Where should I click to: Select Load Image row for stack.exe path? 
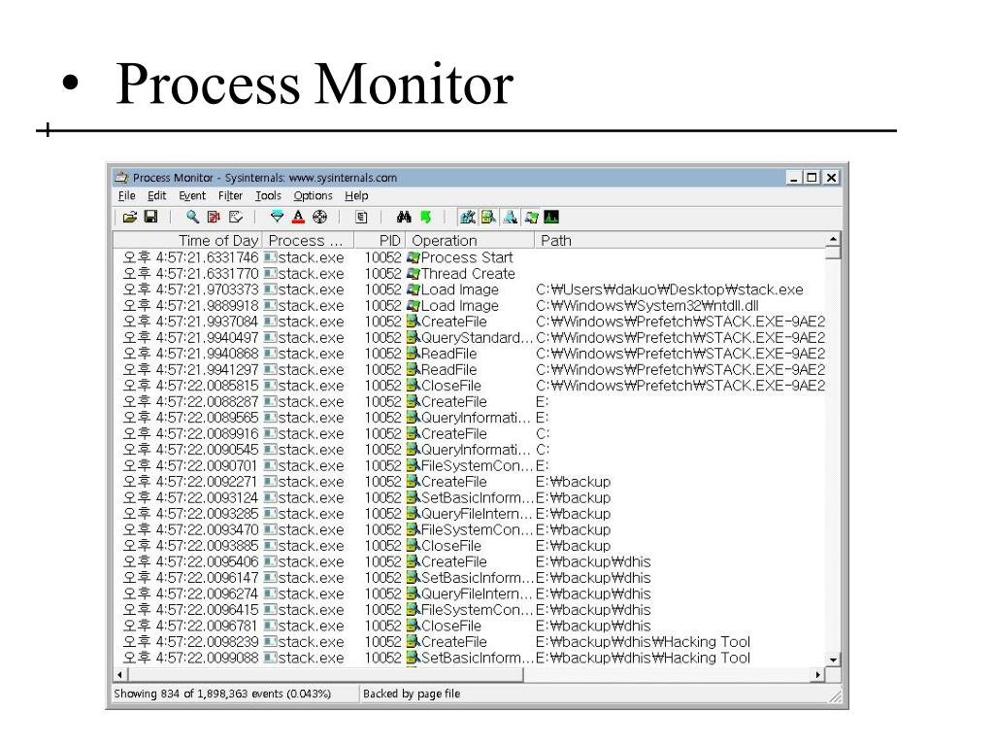pyautogui.click(x=469, y=289)
